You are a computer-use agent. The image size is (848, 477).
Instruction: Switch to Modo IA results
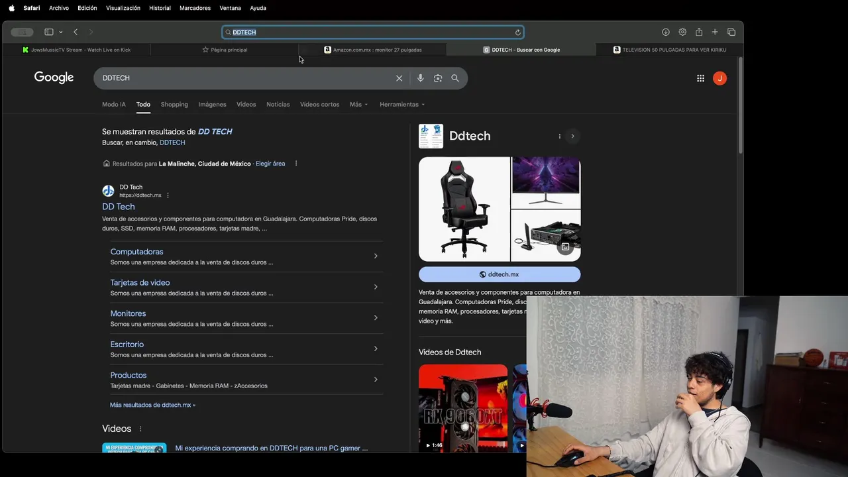tap(114, 104)
